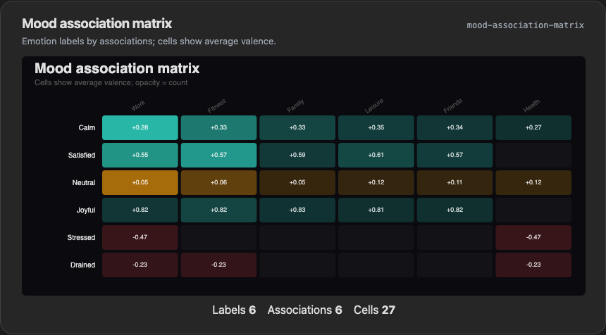Click the empty Drained / Friends cell
This screenshot has height=335, width=606.
tap(455, 265)
